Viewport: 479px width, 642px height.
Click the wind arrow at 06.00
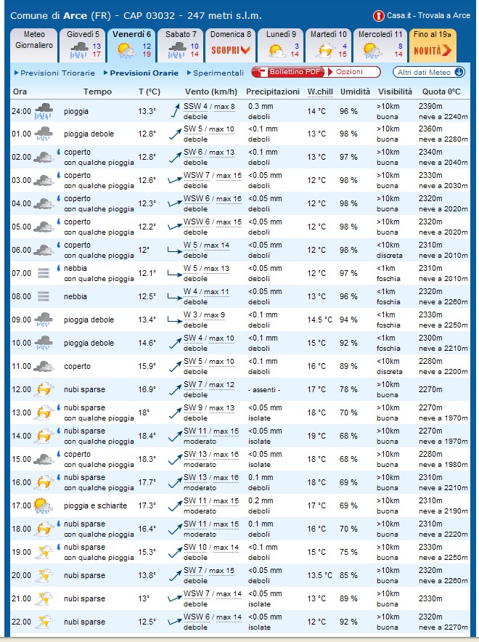tap(175, 251)
